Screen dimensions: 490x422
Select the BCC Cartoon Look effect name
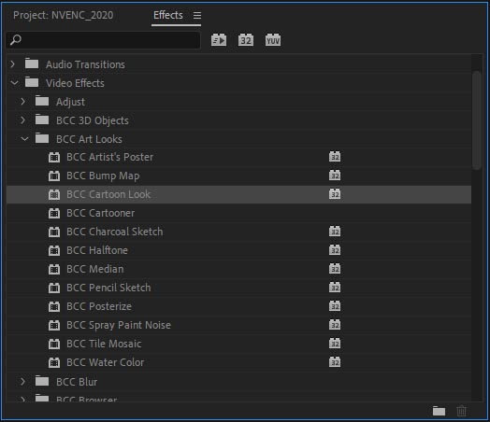108,194
